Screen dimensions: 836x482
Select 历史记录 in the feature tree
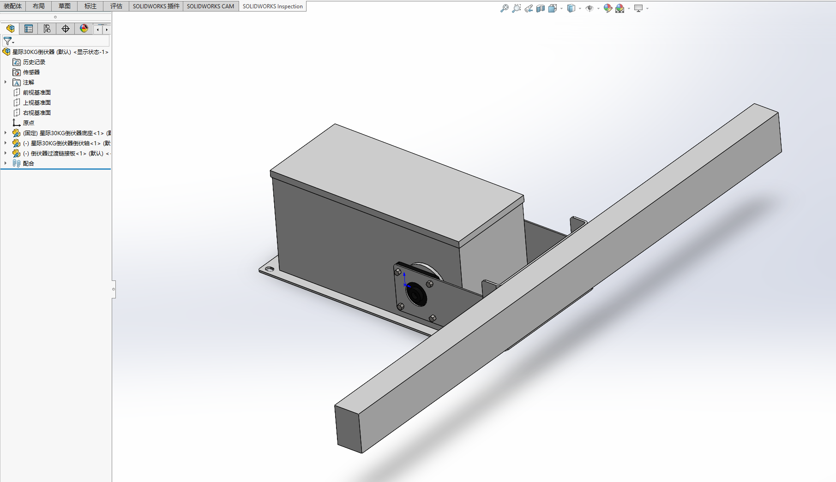click(34, 62)
